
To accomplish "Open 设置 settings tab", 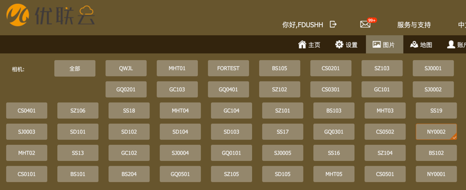I will (346, 45).
